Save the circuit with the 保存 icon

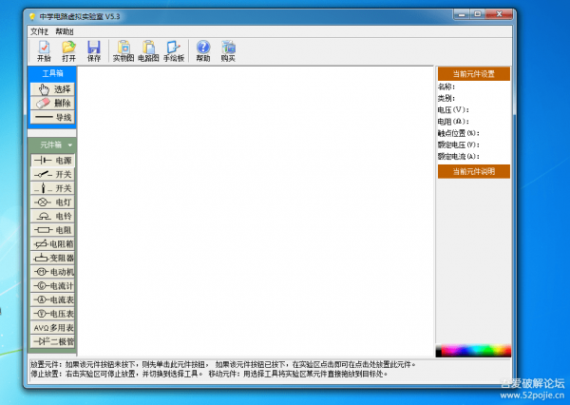[94, 50]
